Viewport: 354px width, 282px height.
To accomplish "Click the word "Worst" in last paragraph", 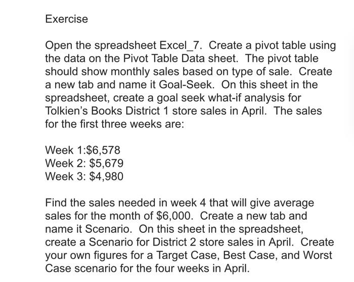I will point(317,255).
